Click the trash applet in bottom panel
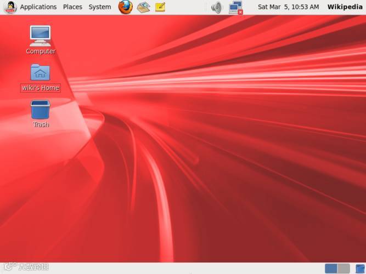 [x=360, y=269]
